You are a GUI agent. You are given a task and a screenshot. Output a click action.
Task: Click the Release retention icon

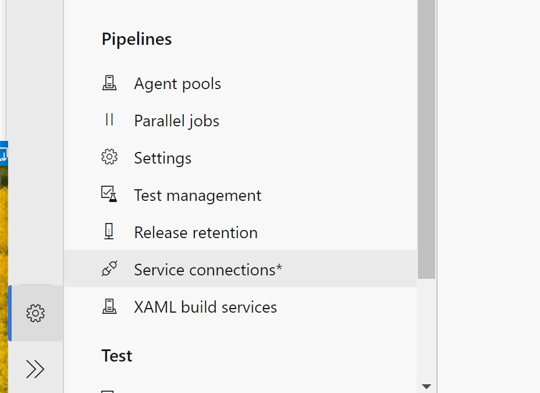pyautogui.click(x=109, y=232)
